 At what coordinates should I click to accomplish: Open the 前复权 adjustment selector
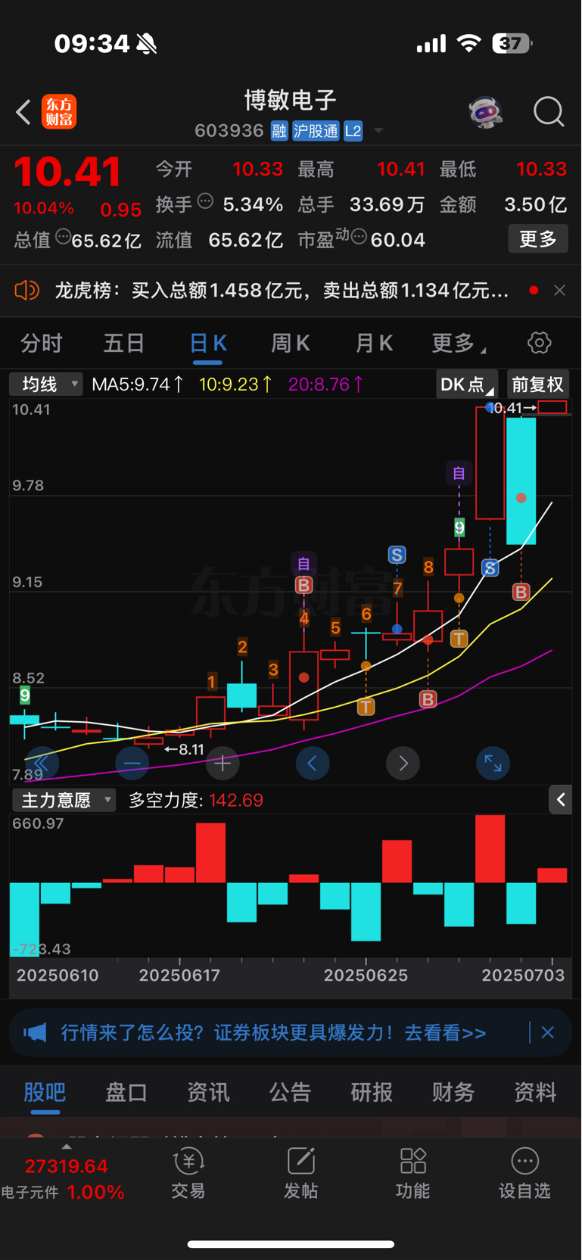[x=537, y=384]
